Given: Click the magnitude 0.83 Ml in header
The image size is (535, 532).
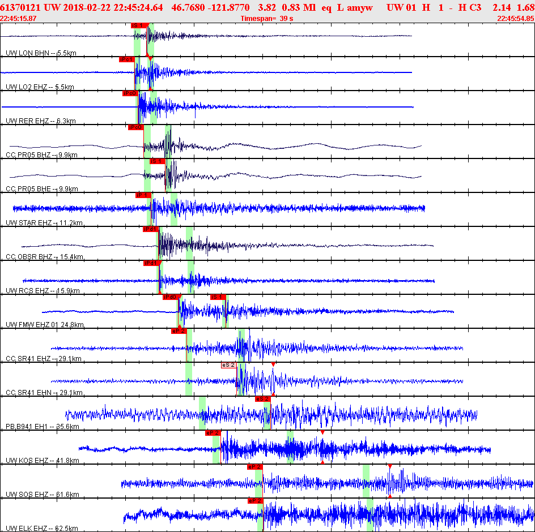Looking at the screenshot, I should [x=299, y=7].
